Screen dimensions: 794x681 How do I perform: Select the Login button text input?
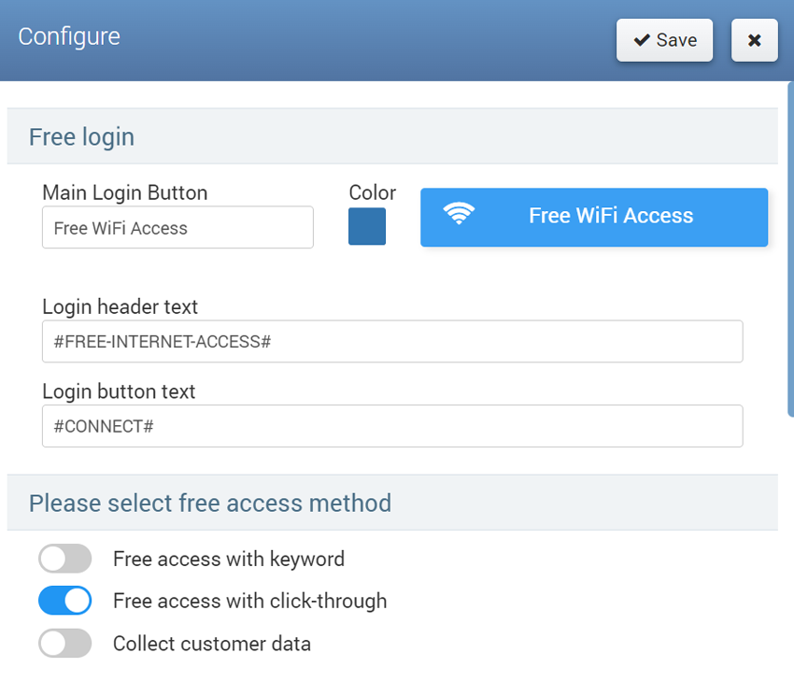pos(392,426)
